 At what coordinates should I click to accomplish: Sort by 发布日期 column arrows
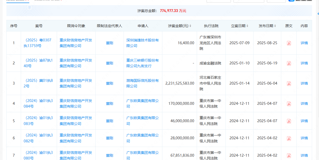click(x=275, y=26)
